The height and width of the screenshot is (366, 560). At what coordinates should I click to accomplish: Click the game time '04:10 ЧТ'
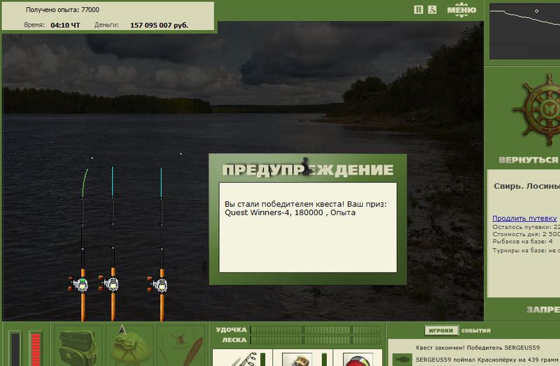[65, 25]
